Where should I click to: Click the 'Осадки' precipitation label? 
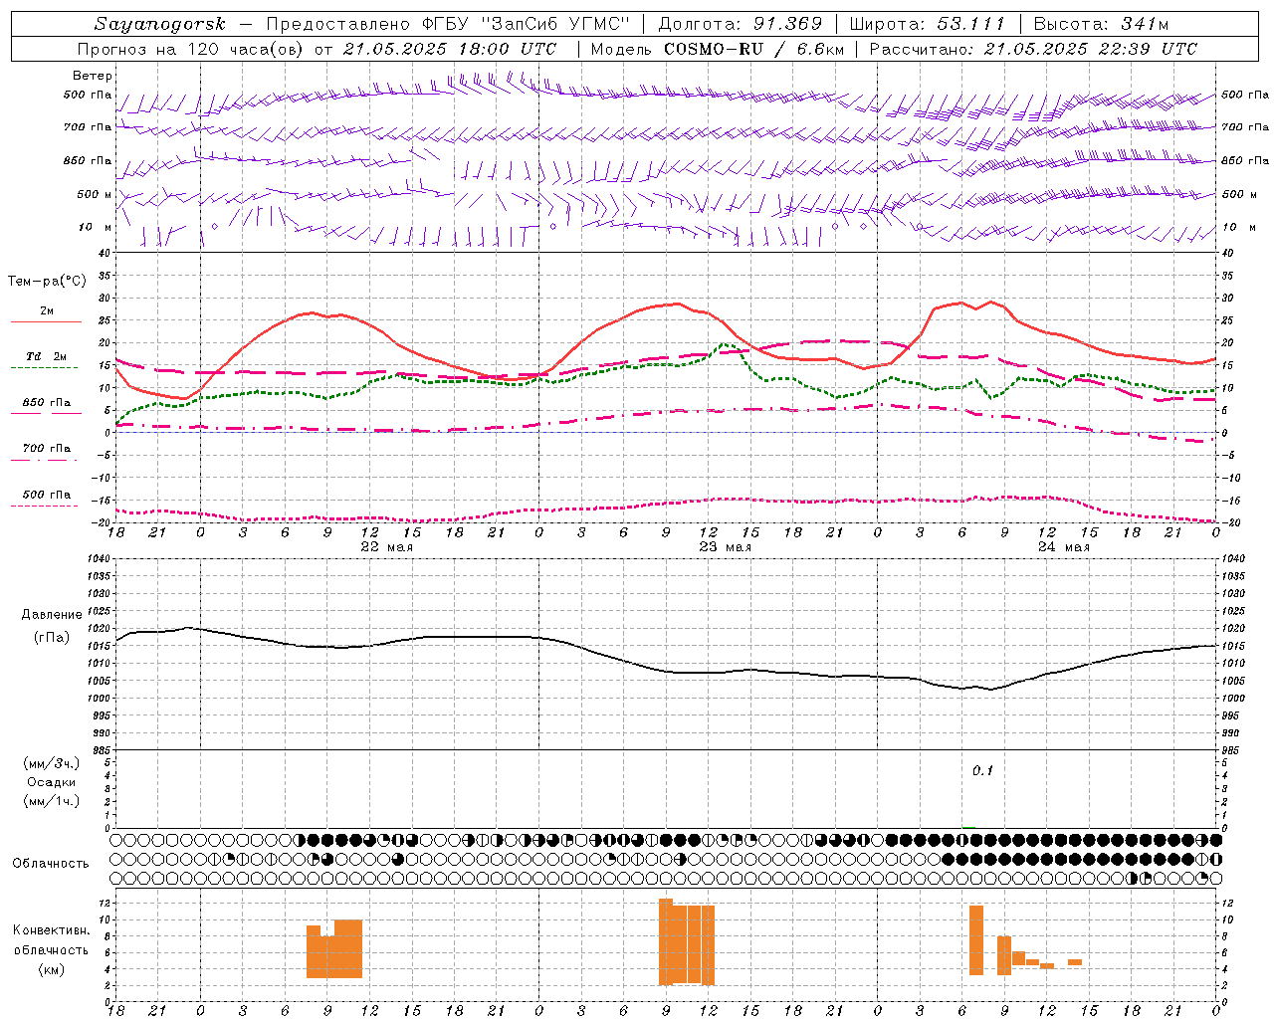(x=52, y=782)
